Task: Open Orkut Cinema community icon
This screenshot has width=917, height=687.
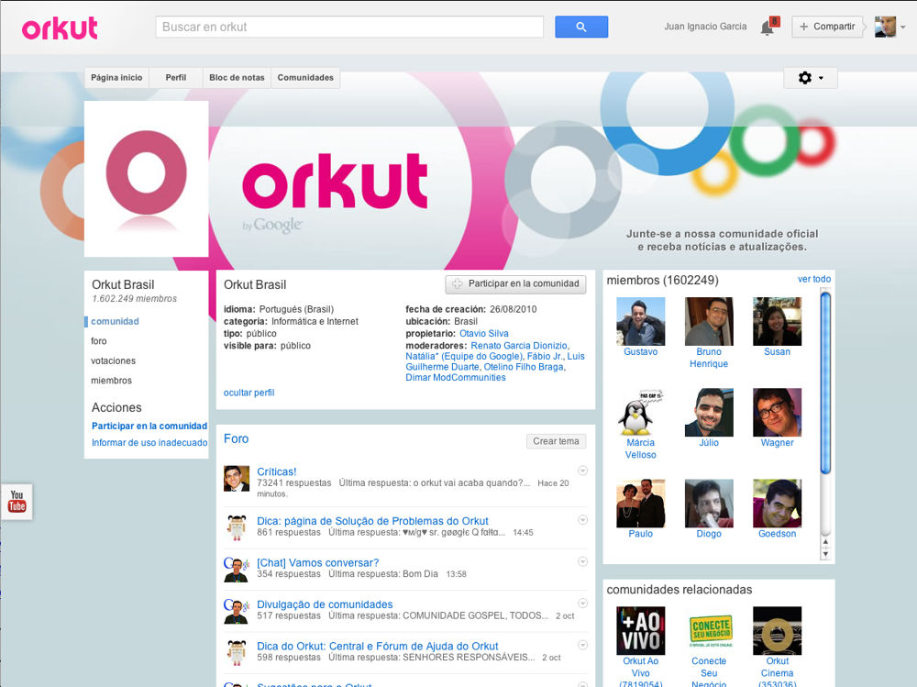Action: click(x=777, y=630)
